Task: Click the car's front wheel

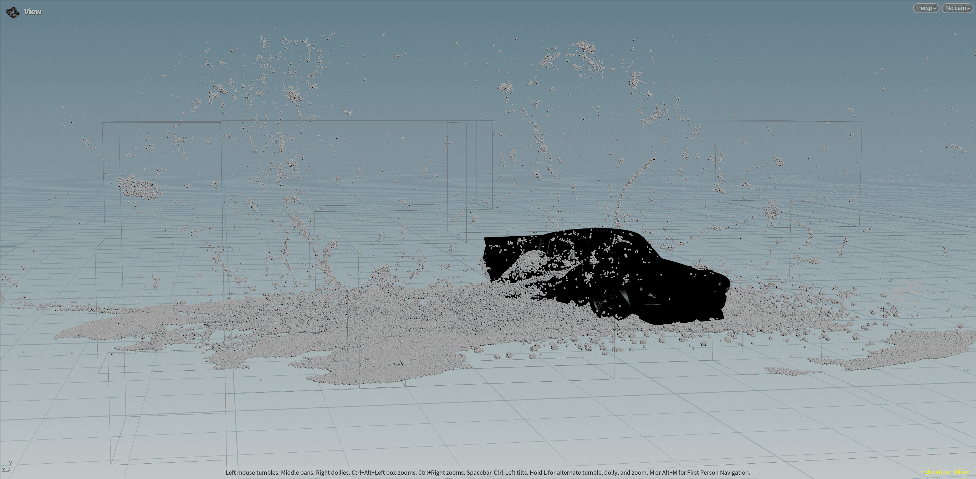Action: coord(611,299)
